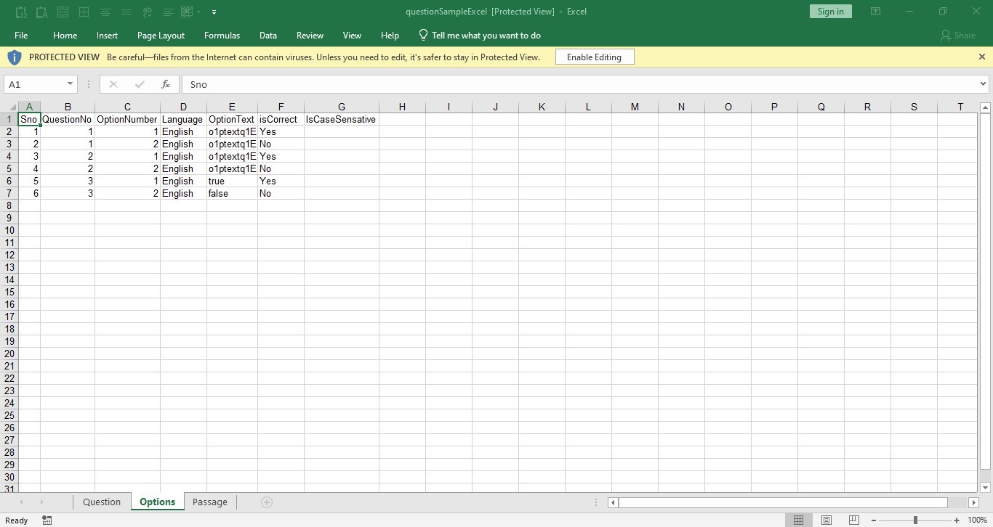Click the Merge Across icon in quick access toolbar
Viewport: 993px width, 527px height.
pyautogui.click(x=63, y=12)
